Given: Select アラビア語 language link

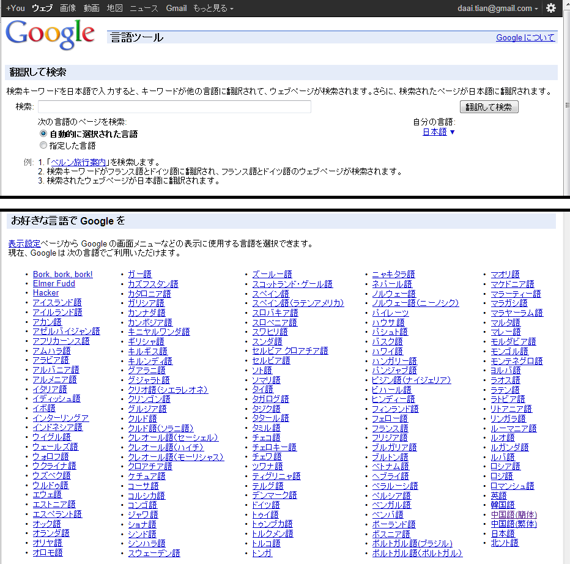Looking at the screenshot, I should [x=51, y=360].
